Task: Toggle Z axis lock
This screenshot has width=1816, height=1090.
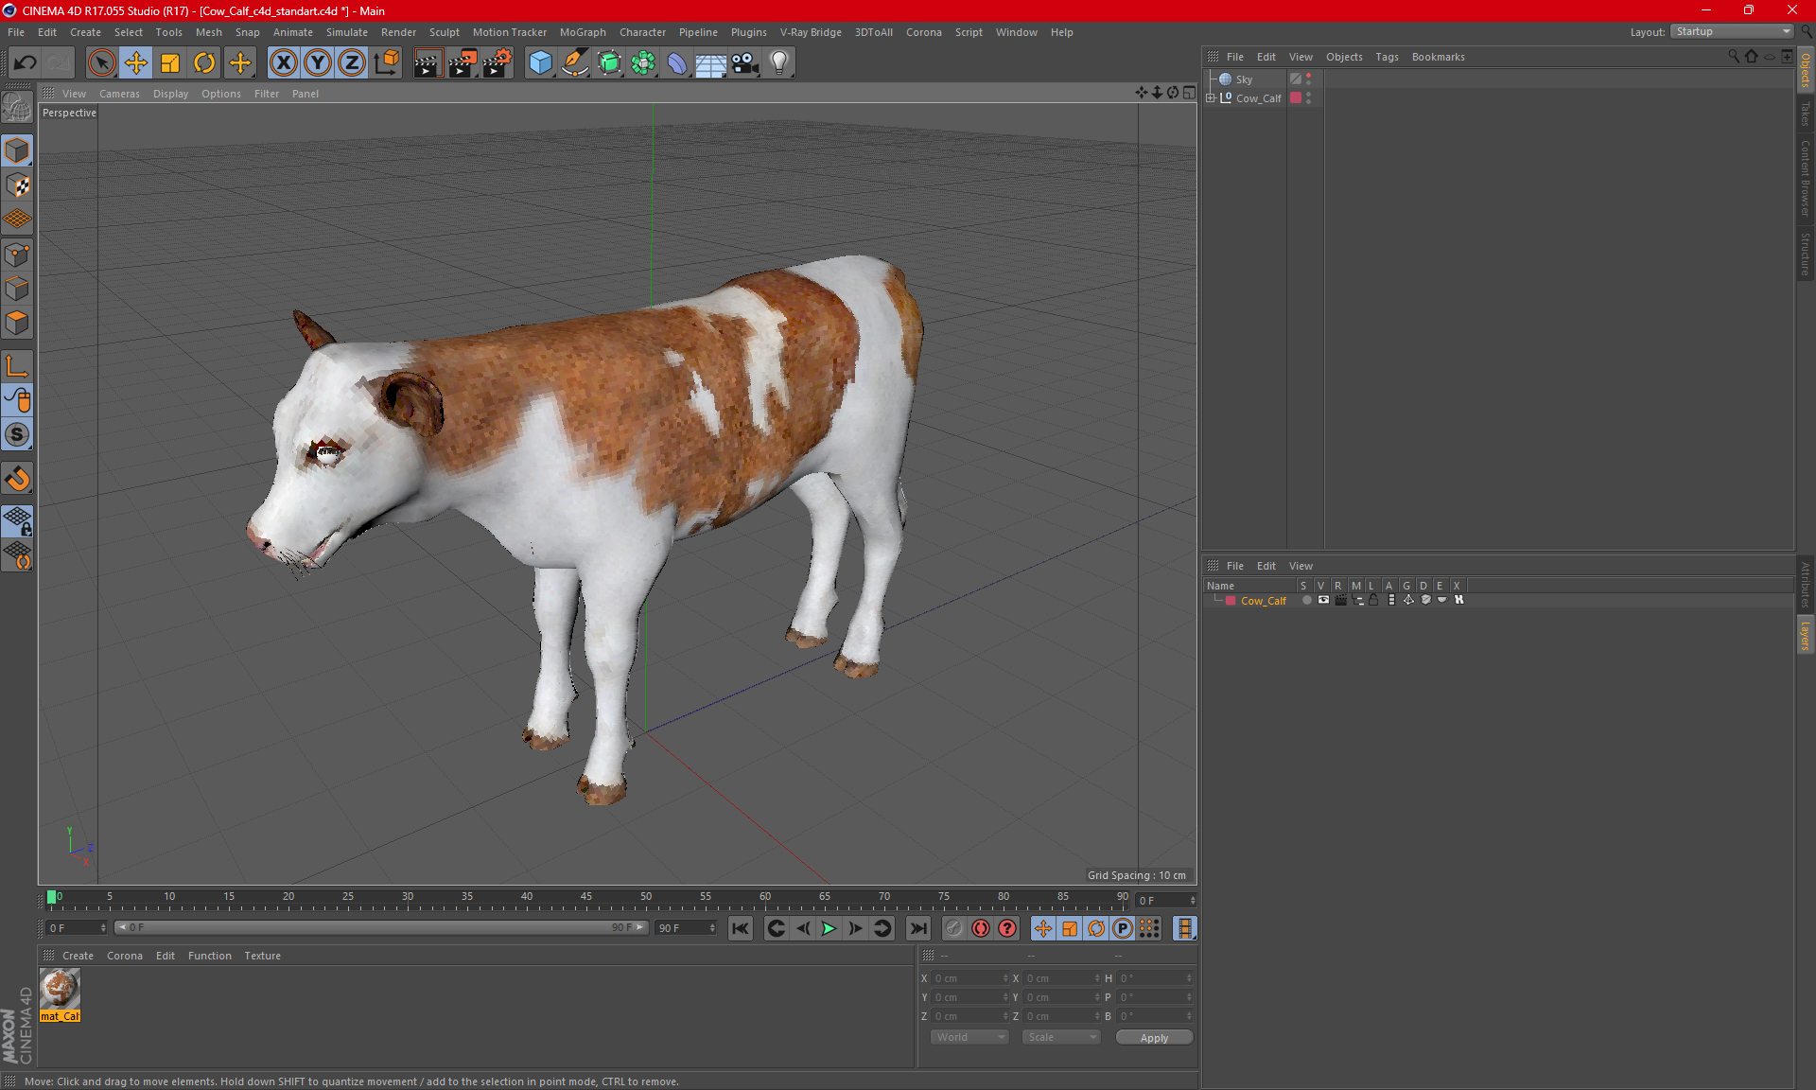Action: (x=352, y=63)
